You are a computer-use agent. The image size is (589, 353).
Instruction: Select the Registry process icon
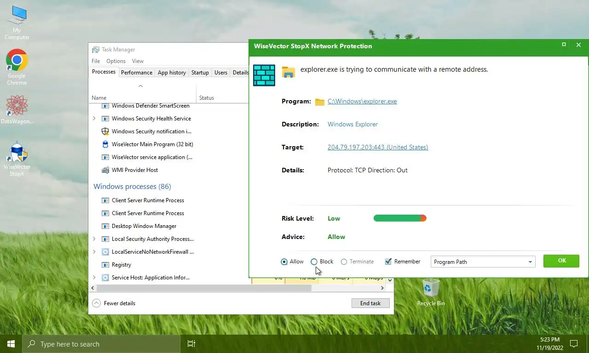click(105, 265)
